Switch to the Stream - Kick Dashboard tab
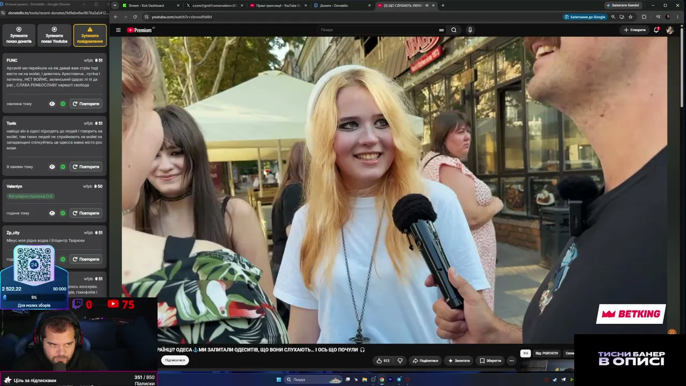Image resolution: width=686 pixels, height=386 pixels. click(150, 5)
